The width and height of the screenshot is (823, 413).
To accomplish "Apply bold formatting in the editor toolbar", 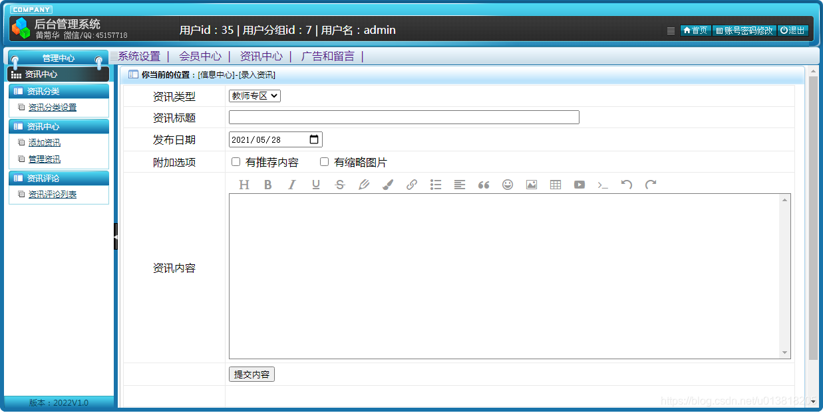I will tap(267, 185).
